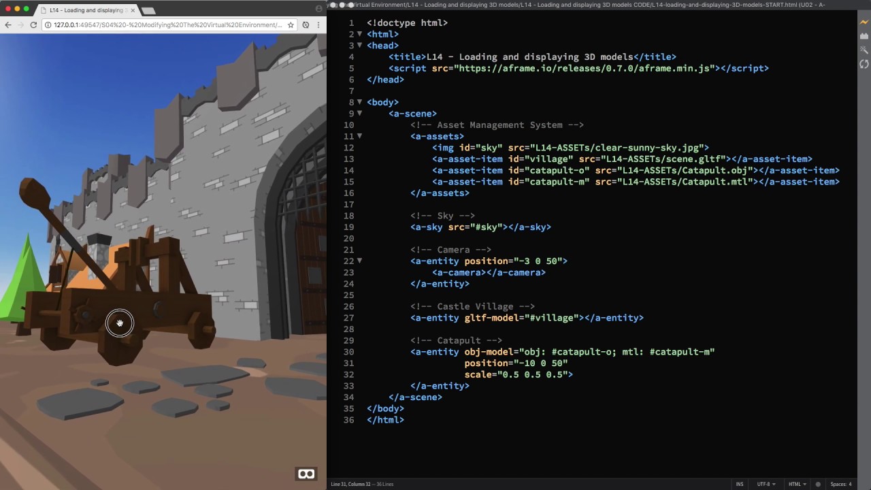The width and height of the screenshot is (871, 490).
Task: Click the a-camera tag on line 23
Action: (x=489, y=273)
